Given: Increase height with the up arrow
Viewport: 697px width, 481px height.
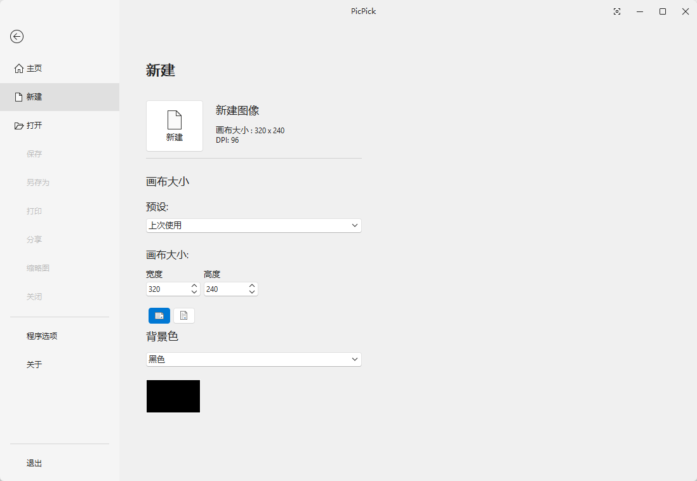Looking at the screenshot, I should click(x=252, y=286).
